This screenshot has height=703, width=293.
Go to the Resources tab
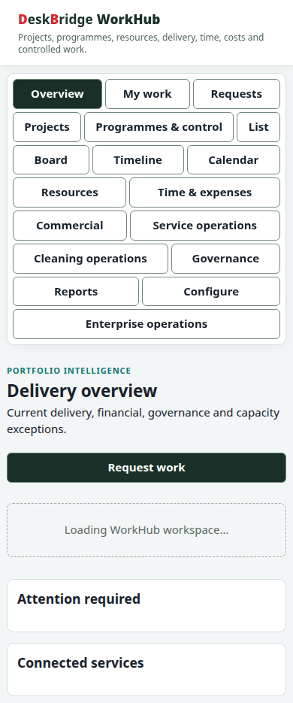(69, 192)
